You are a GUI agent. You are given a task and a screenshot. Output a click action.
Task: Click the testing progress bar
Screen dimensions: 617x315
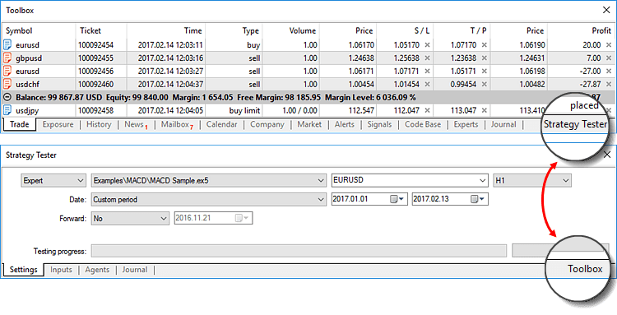pyautogui.click(x=299, y=251)
